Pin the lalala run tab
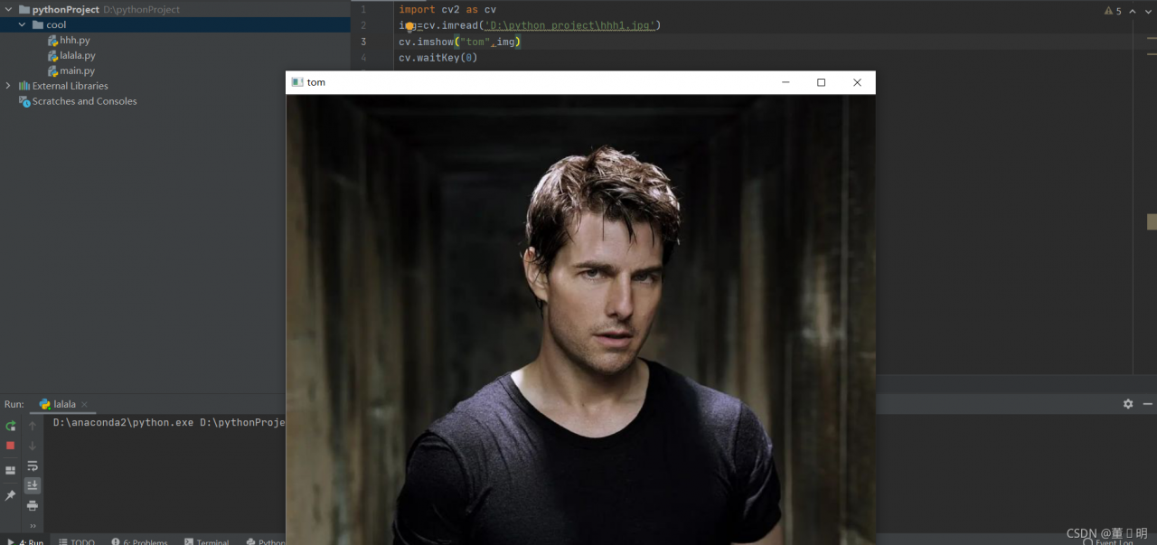Image resolution: width=1157 pixels, height=545 pixels. [x=11, y=495]
